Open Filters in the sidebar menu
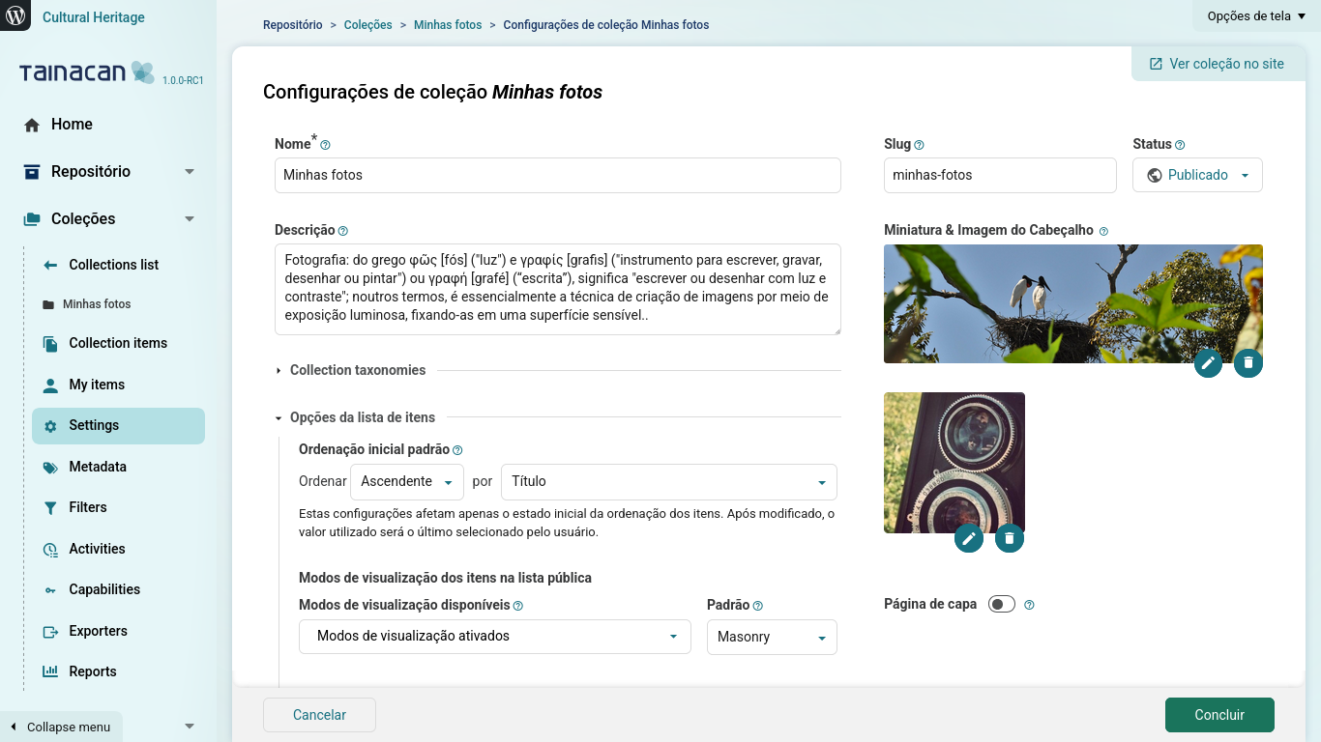The height and width of the screenshot is (742, 1321). click(x=88, y=507)
